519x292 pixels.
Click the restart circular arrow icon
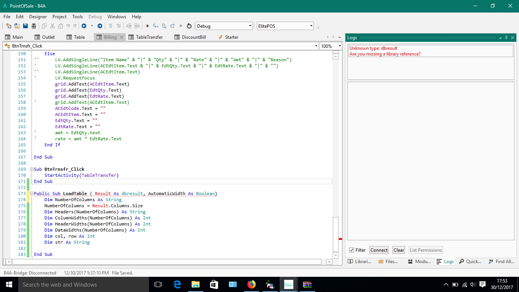(x=189, y=26)
